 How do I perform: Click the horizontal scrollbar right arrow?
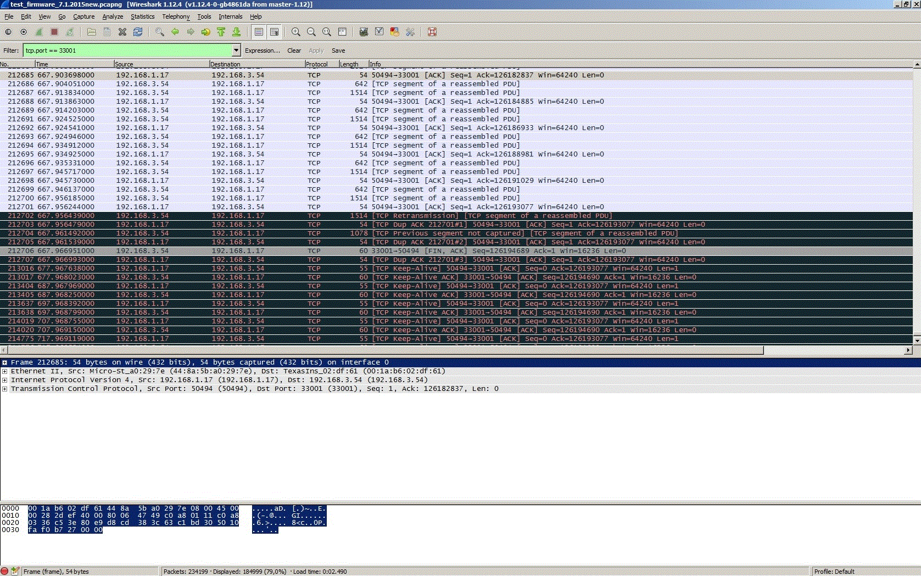click(908, 350)
